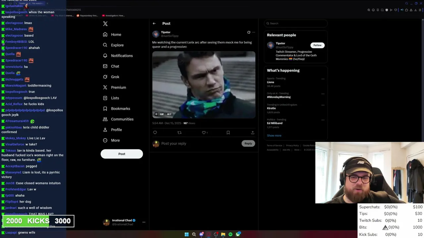The width and height of the screenshot is (424, 238).
Task: Open the Windows Start button
Action: pyautogui.click(x=186, y=234)
